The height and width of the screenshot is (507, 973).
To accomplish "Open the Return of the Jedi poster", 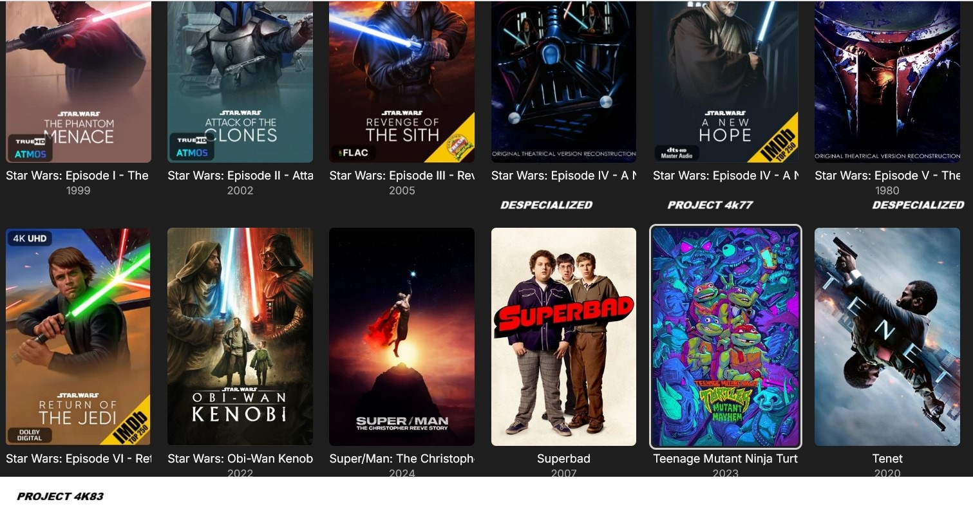I will click(x=79, y=336).
